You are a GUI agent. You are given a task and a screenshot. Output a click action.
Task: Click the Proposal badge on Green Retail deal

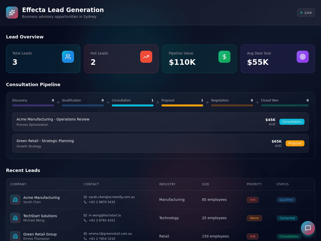(x=295, y=143)
